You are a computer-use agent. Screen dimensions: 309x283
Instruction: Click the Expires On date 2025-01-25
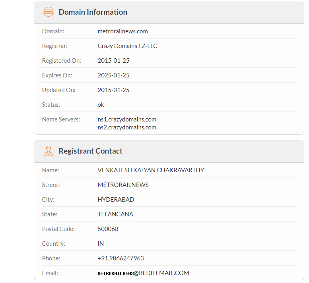point(113,75)
